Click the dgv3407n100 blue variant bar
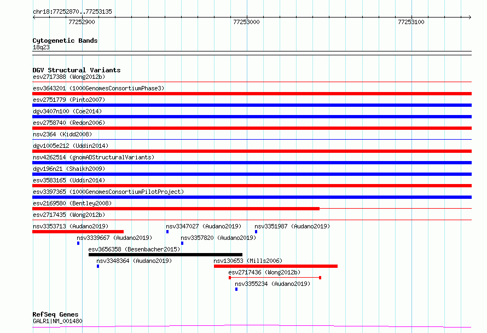Image resolution: width=487 pixels, height=333 pixels. coord(252,117)
